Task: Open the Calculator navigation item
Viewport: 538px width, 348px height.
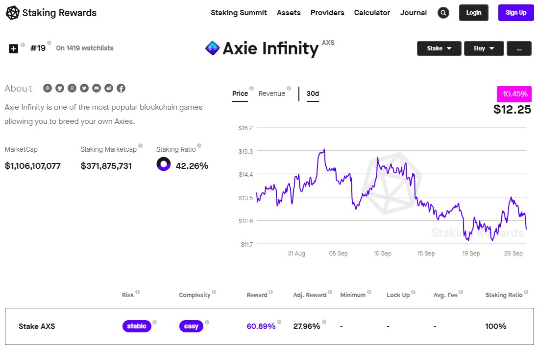Action: coord(372,13)
